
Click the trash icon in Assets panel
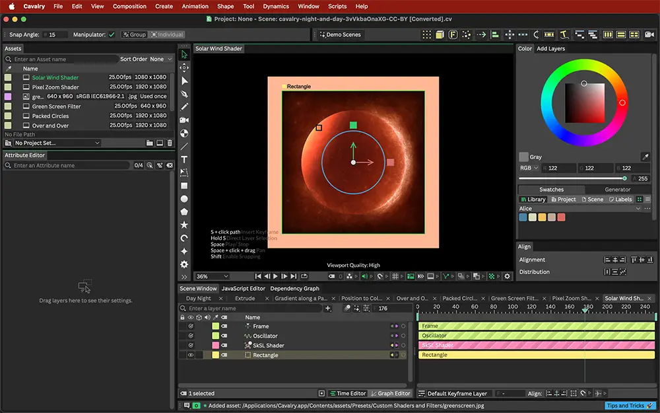tap(170, 143)
